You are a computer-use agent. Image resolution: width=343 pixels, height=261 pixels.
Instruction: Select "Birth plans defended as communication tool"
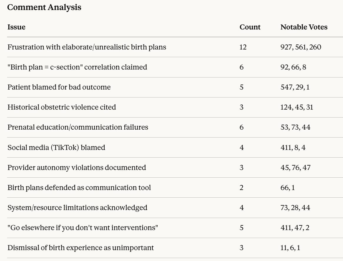[79, 188]
